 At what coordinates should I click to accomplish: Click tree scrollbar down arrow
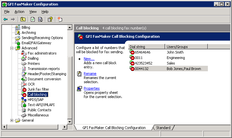coord(70,122)
